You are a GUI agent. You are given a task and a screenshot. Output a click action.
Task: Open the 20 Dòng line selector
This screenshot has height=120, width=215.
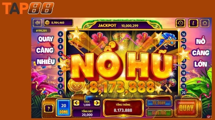pyautogui.click(x=64, y=108)
